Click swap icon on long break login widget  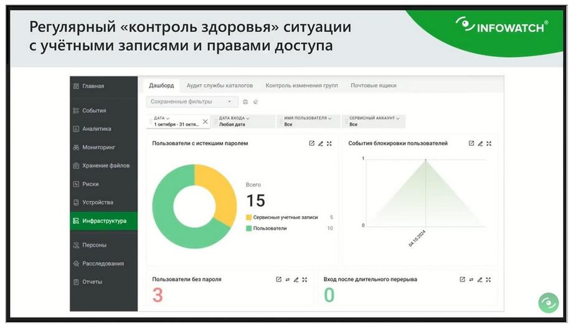(471, 280)
